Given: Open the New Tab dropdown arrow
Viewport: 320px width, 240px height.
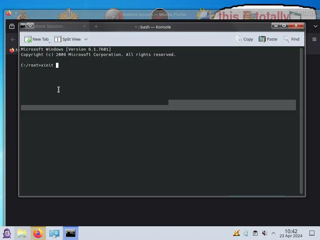Looking at the screenshot, I should tap(49, 42).
